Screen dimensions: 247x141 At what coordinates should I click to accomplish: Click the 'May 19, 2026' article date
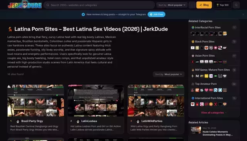point(209,128)
